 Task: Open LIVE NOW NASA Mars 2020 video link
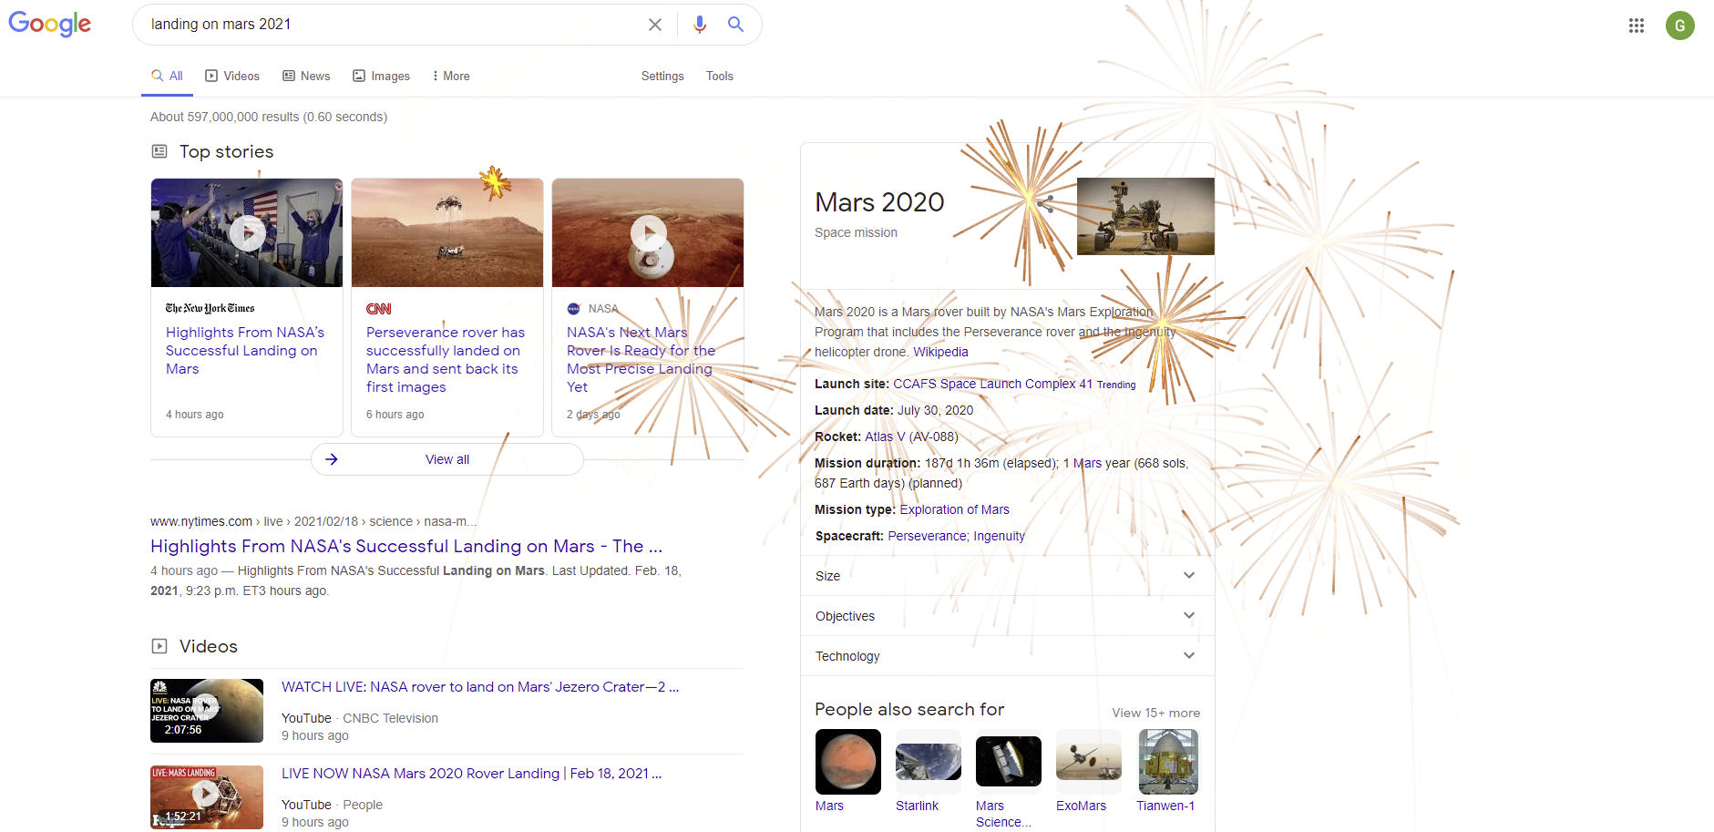pos(471,774)
